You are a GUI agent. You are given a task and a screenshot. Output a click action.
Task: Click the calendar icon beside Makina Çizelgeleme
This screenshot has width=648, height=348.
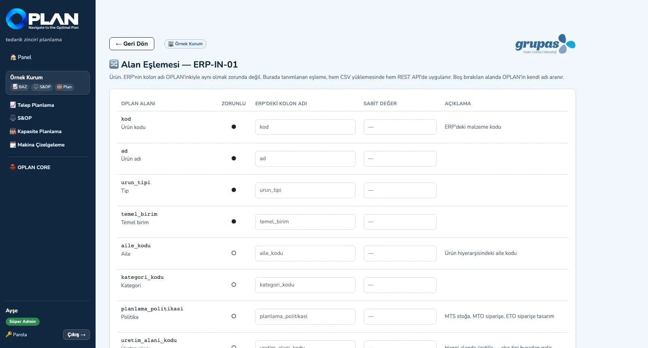[x=13, y=144]
